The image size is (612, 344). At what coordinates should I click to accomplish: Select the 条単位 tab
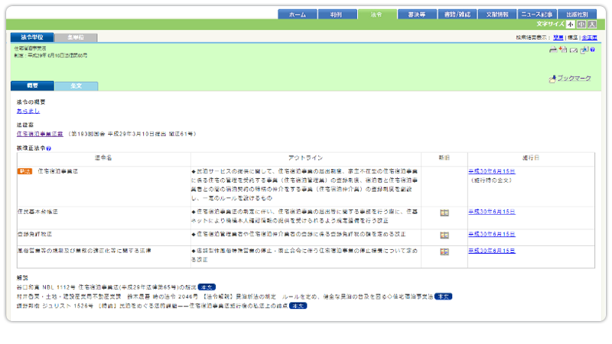pos(76,37)
